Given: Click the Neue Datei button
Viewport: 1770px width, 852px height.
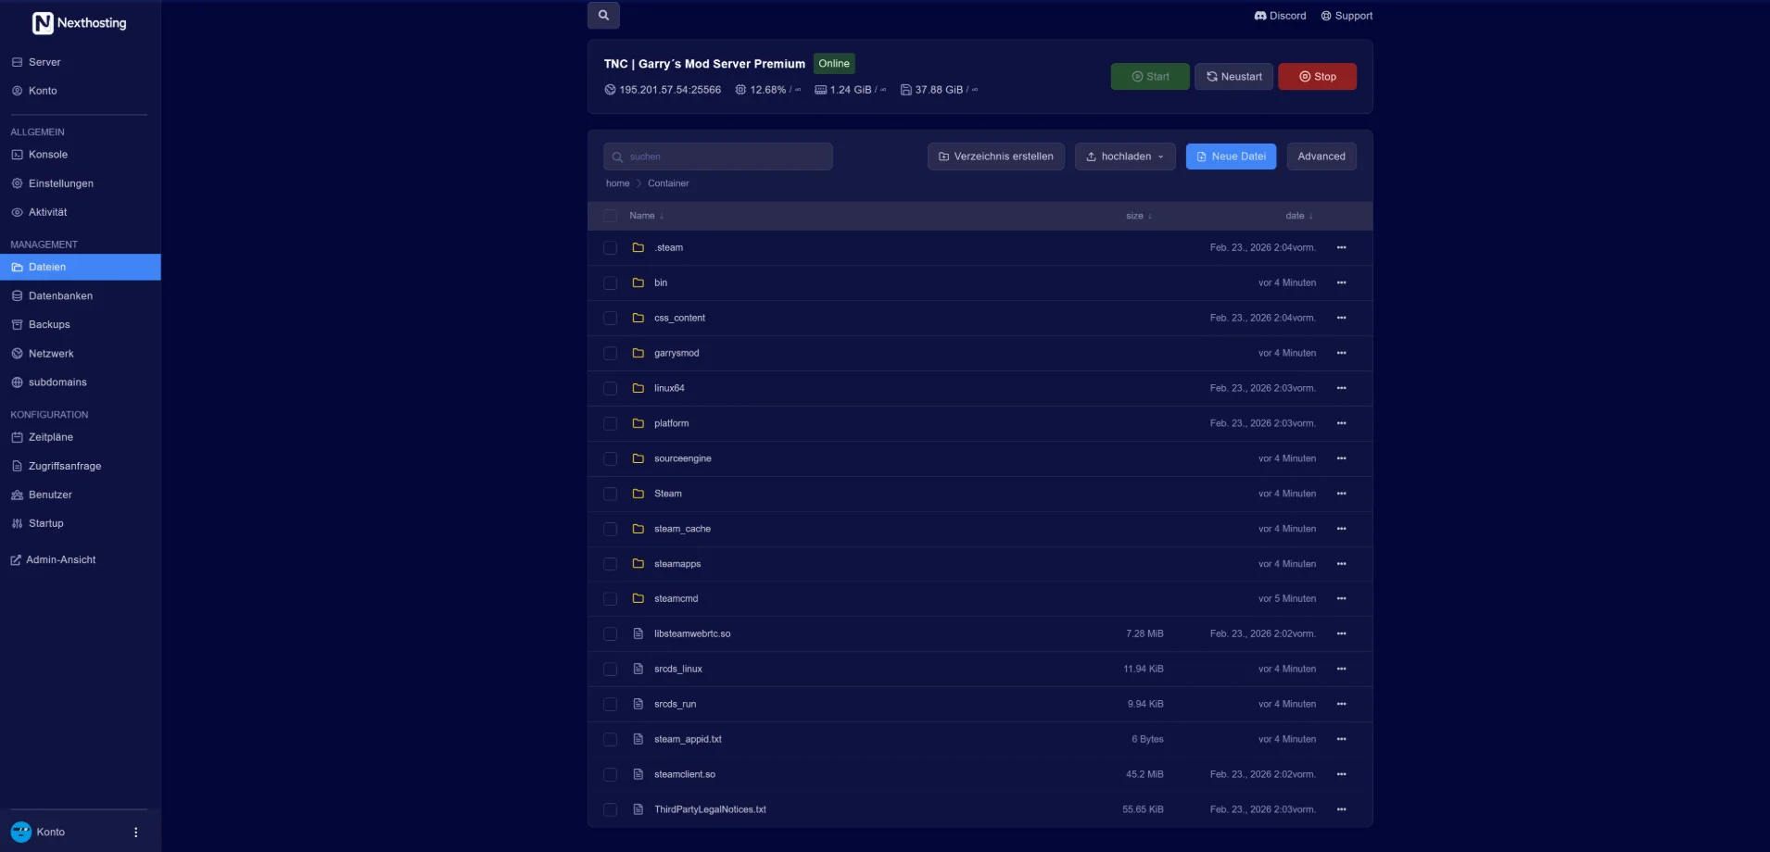Looking at the screenshot, I should [1231, 157].
